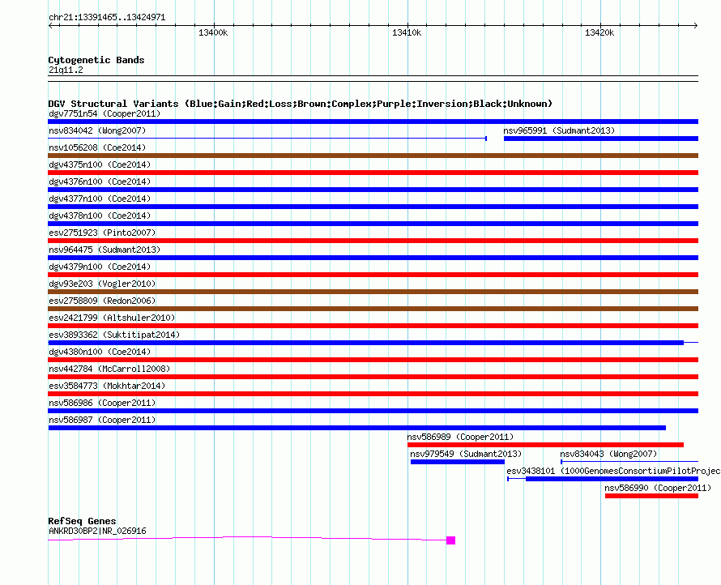Click the Cytogenetic Bands track title
This screenshot has height=585, width=721.
pyautogui.click(x=96, y=60)
